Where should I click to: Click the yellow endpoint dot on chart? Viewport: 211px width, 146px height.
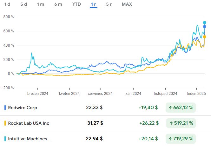point(205,37)
